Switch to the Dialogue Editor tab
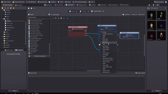This screenshot has height=94, width=168. [x=81, y=5]
